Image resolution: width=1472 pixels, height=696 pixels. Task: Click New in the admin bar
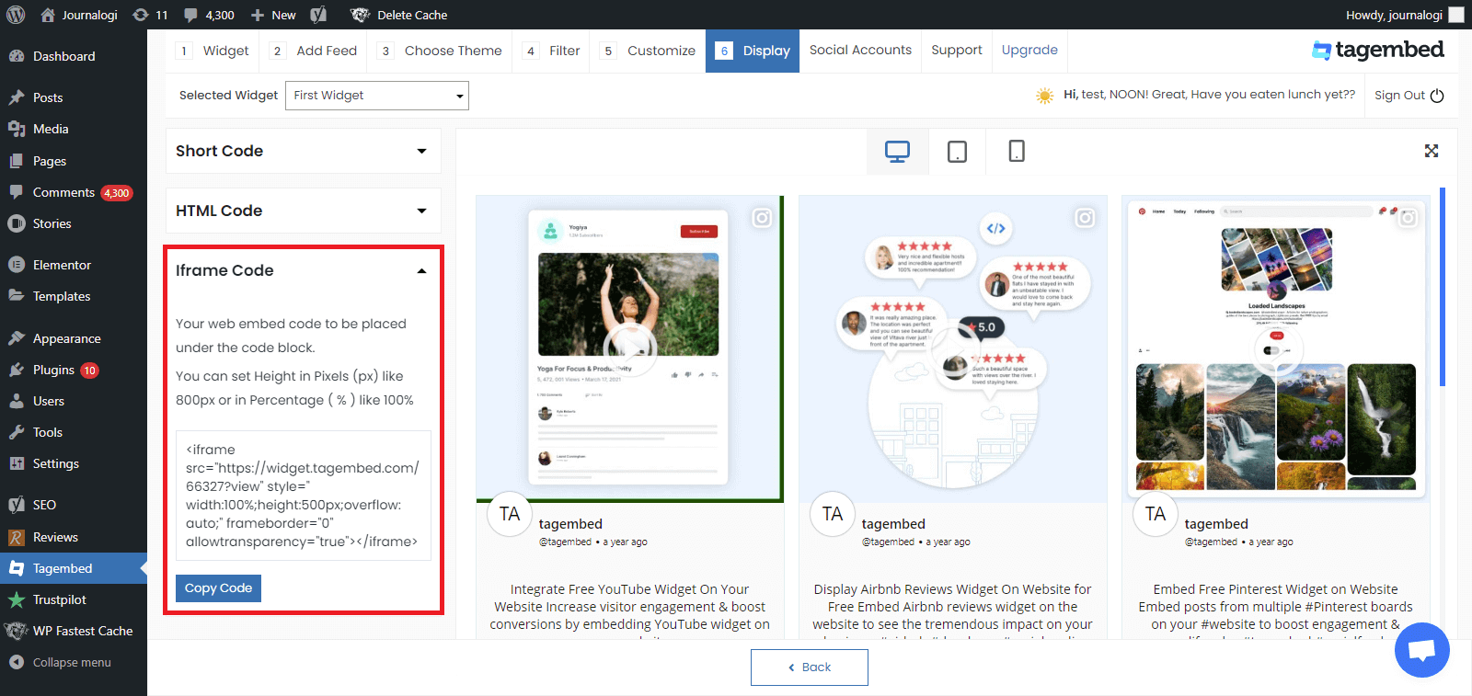[x=273, y=15]
